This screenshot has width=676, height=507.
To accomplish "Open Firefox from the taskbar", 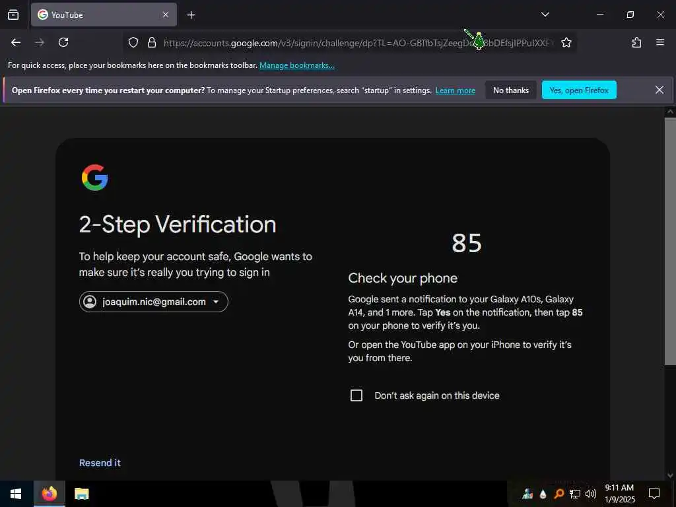I will [x=49, y=494].
